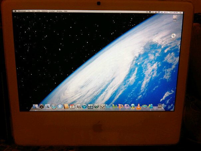Open the Trash in the dock

tap(160, 106)
